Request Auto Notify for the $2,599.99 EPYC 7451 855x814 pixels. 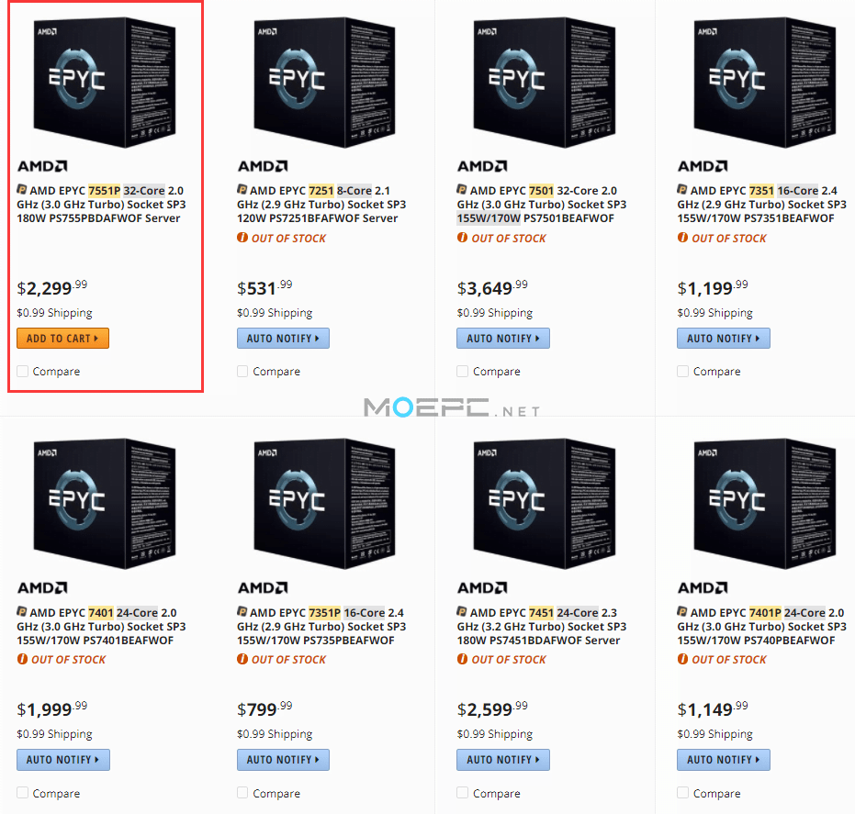[x=502, y=760]
